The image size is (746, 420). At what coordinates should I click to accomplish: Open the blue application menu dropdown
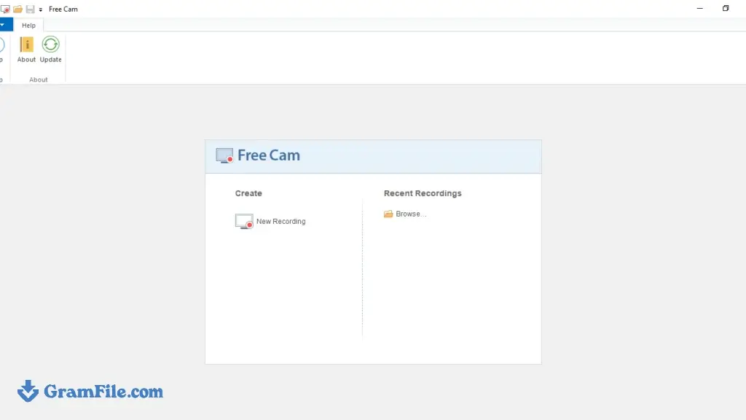4,25
